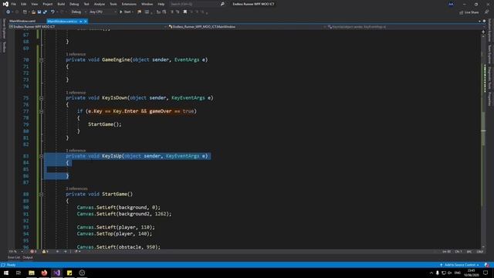The height and width of the screenshot is (278, 494).
Task: Click the AA account badge
Action: (451, 4)
